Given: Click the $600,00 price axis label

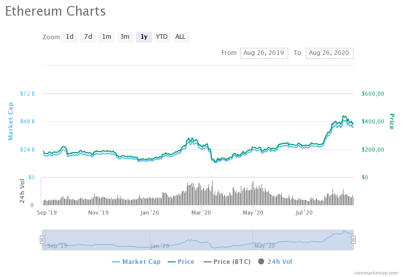Looking at the screenshot, I should point(373,94).
